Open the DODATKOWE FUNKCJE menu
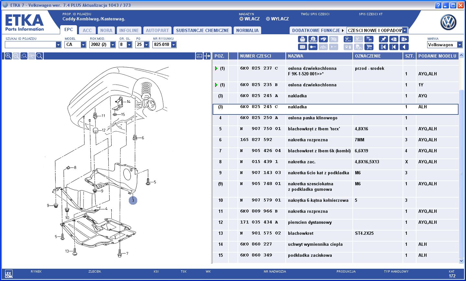466x281 pixels. 317,30
